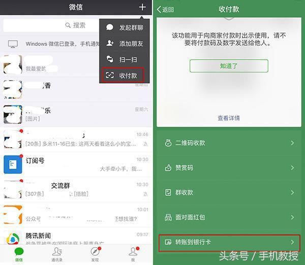The height and width of the screenshot is (265, 305).
Task: Select 发起群聊 from the popup menu
Action: [125, 28]
